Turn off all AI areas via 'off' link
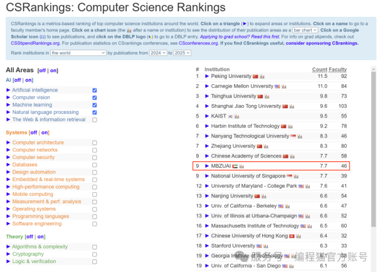The image size is (380, 272). pos(17,80)
